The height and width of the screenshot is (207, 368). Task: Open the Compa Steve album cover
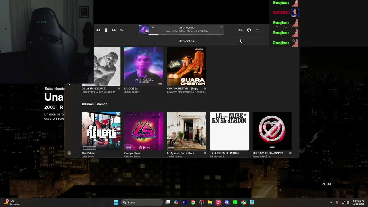coord(144,131)
